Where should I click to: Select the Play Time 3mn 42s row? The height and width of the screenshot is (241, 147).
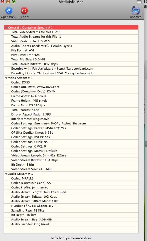click(x=71, y=55)
